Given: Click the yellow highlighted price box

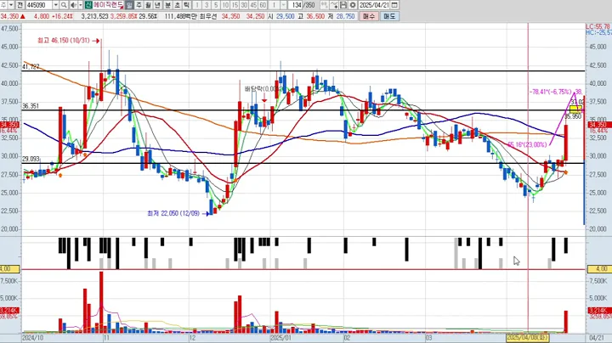Looking at the screenshot, I should click(575, 109).
